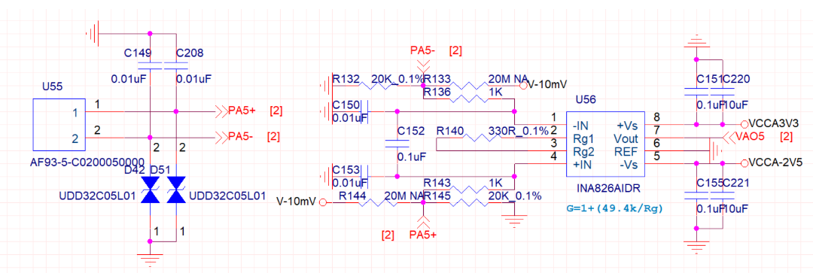Image resolution: width=813 pixels, height=276 pixels.
Task: Click the 'R144' resistor designator
Action: [x=352, y=196]
